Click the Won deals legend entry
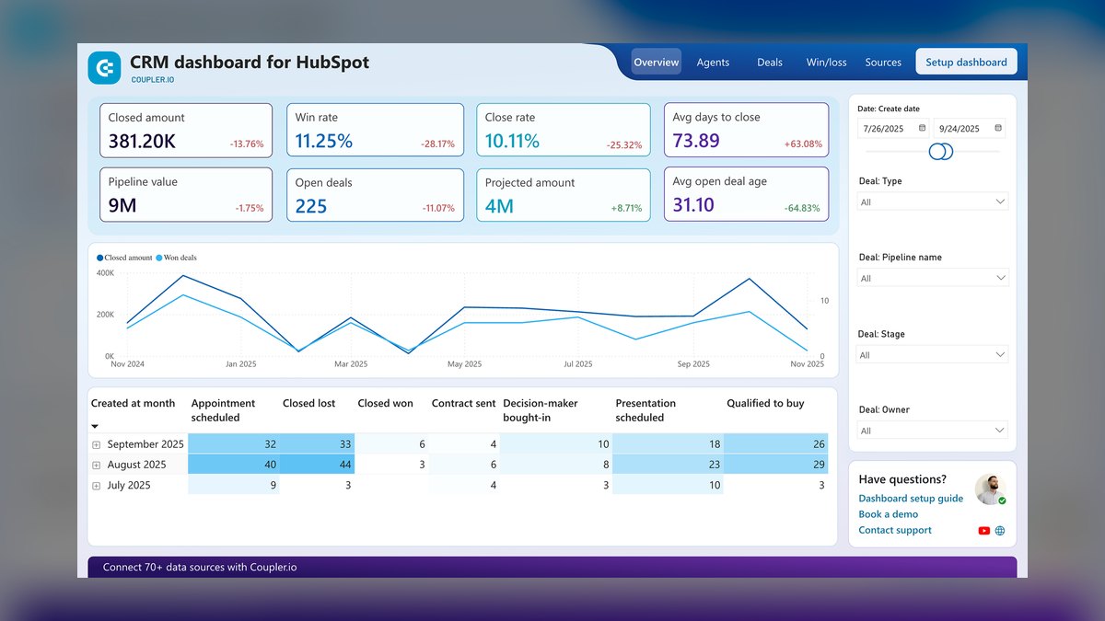The image size is (1105, 621). (176, 258)
